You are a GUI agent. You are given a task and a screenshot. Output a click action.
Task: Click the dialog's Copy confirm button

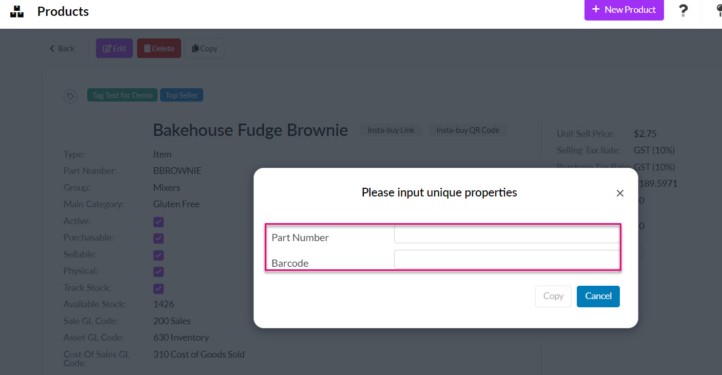(553, 296)
